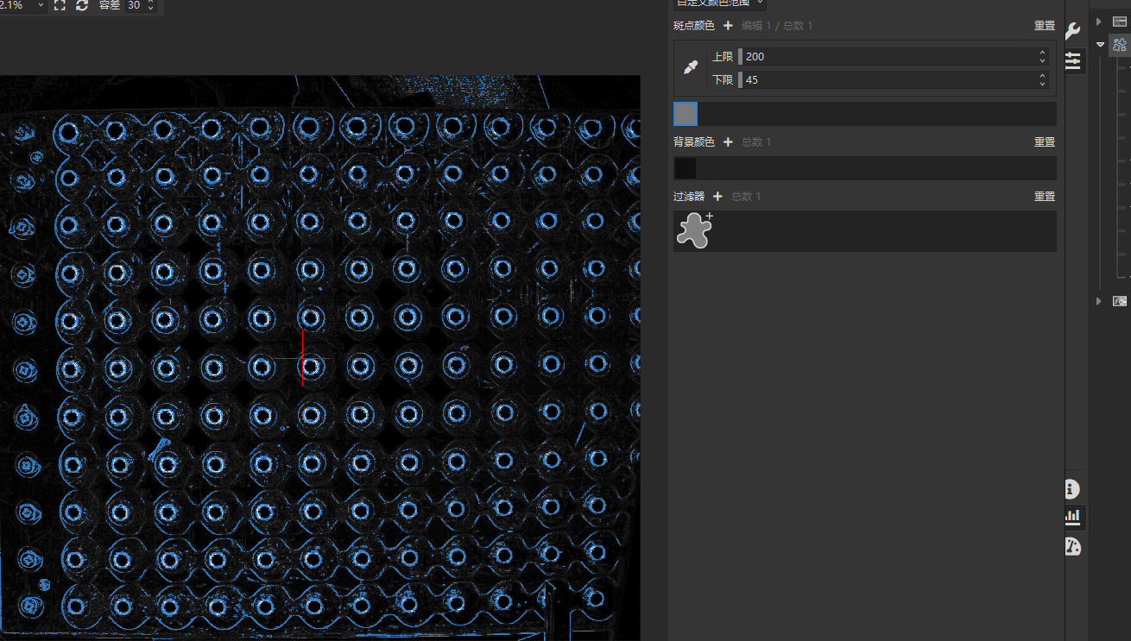Reset the 过滤器 settings
Image resolution: width=1131 pixels, height=641 pixels.
[x=1044, y=197]
